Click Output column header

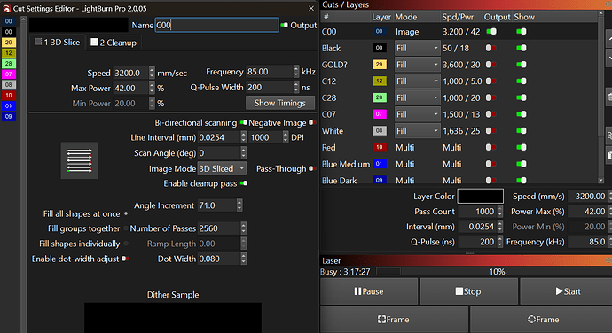(497, 17)
